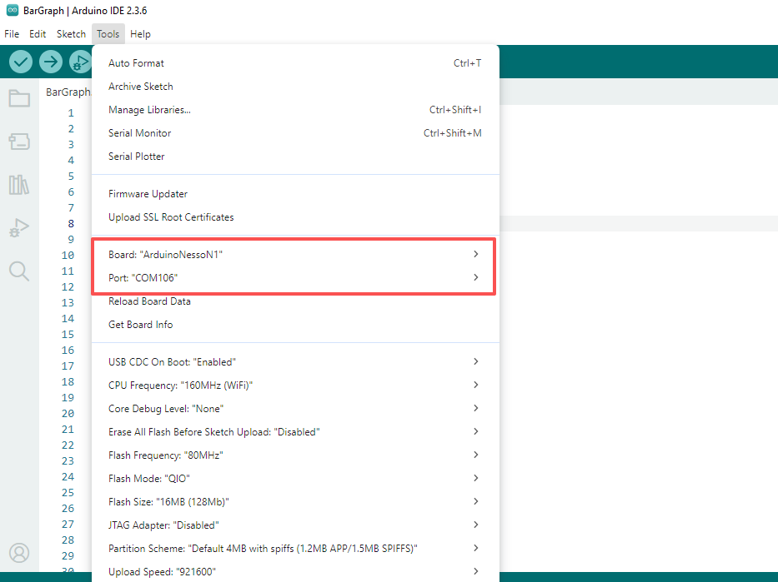The width and height of the screenshot is (778, 582).
Task: Expand the Port "COM106" submenu
Action: point(294,278)
